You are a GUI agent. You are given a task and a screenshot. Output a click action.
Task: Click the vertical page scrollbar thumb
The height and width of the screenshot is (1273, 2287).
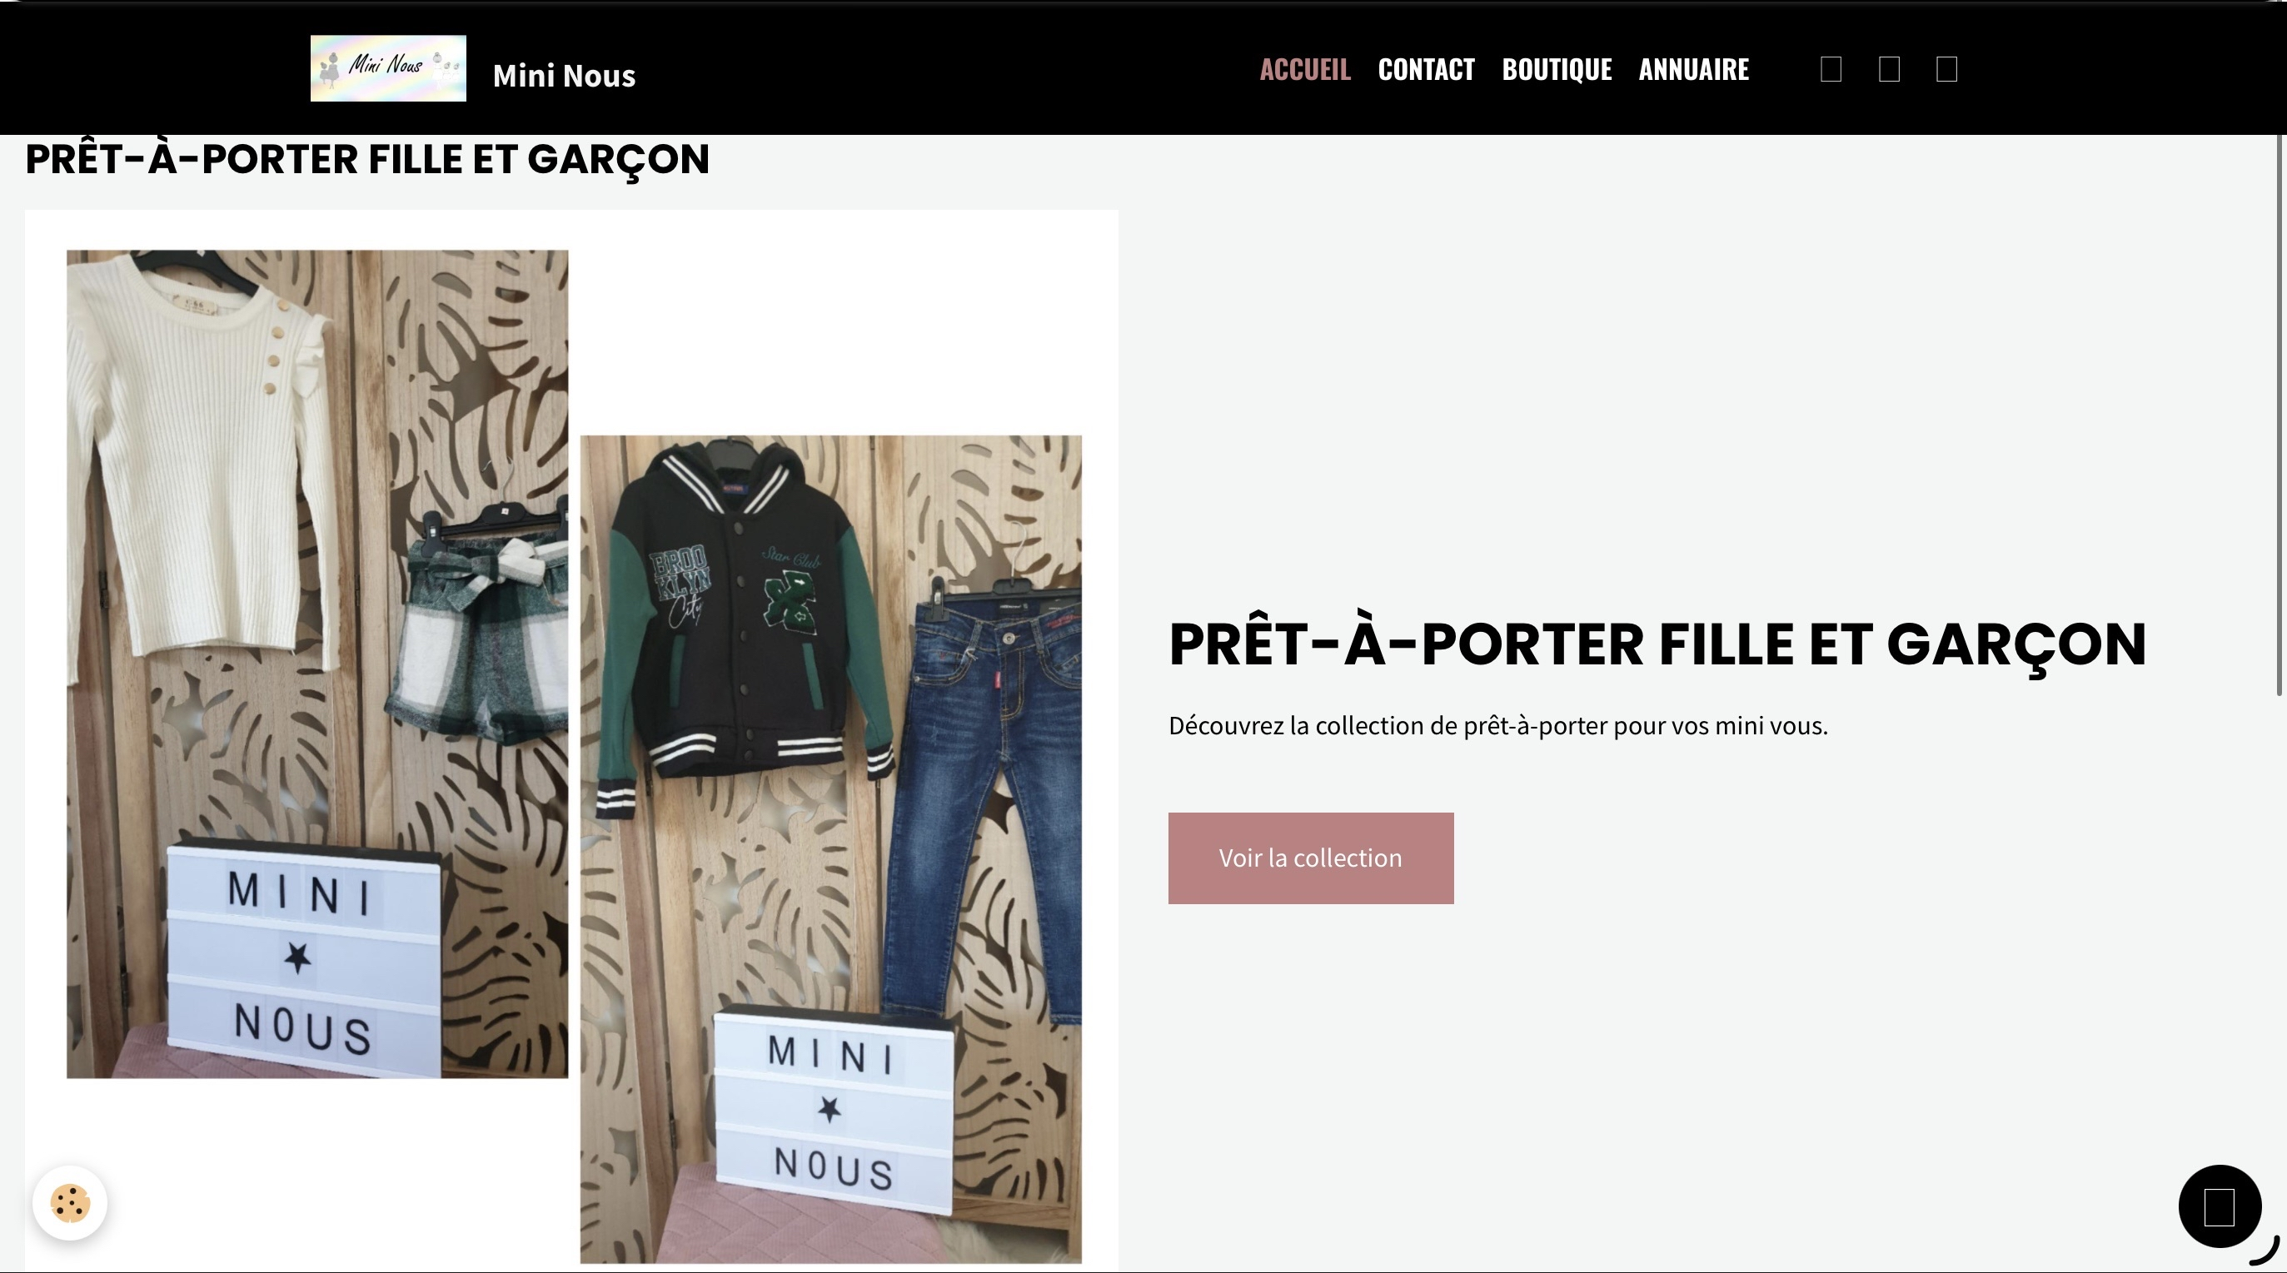[2280, 415]
